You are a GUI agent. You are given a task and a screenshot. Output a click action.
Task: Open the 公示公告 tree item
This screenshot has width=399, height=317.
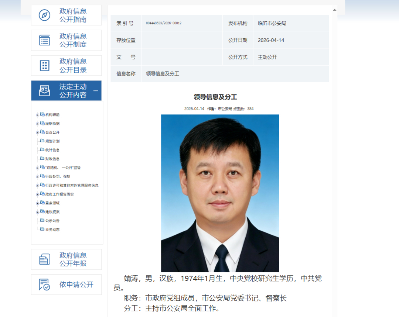52,221
